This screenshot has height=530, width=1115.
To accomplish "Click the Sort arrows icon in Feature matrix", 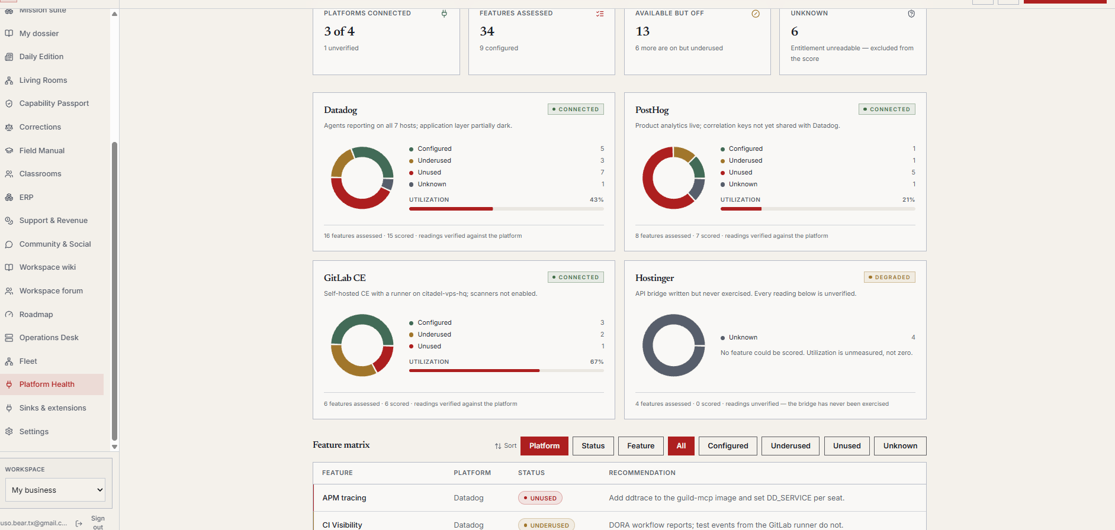I will pyautogui.click(x=498, y=446).
